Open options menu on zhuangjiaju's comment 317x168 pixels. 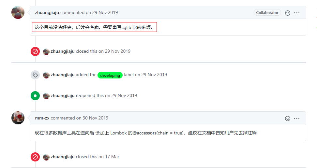[x=296, y=13]
